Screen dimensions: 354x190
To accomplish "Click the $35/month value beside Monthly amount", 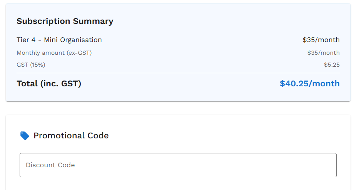I will coord(323,53).
